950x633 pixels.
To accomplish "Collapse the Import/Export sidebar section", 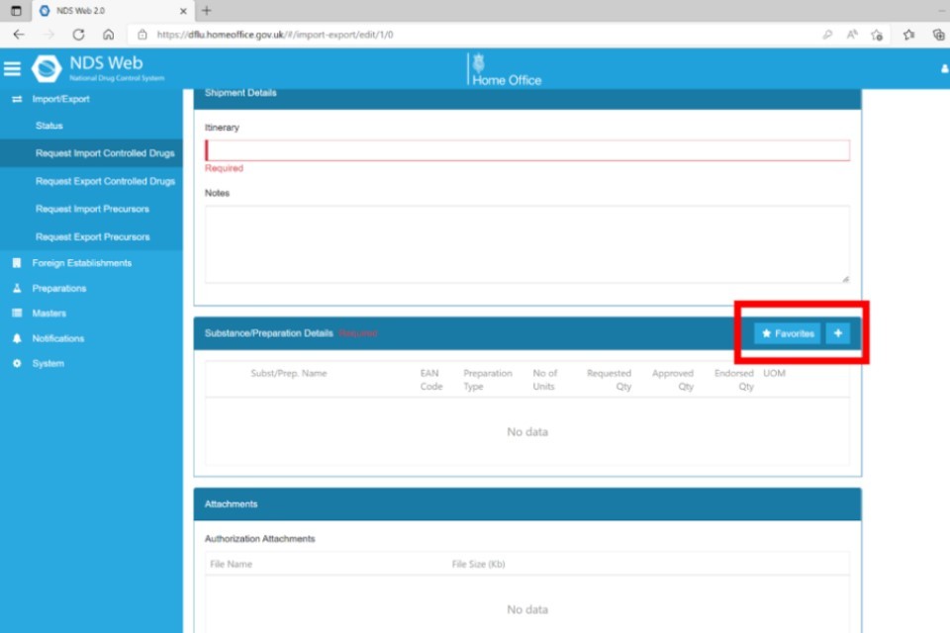I will [59, 99].
